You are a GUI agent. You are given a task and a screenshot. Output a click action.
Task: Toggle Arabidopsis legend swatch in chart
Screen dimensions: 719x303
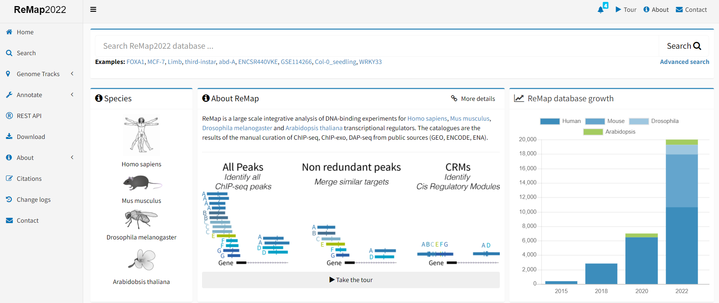tap(593, 132)
